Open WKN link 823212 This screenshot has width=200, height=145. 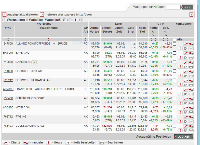(x=8, y=80)
